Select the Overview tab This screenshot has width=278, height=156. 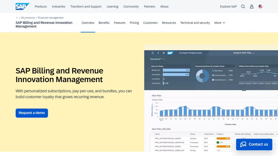[x=88, y=23]
